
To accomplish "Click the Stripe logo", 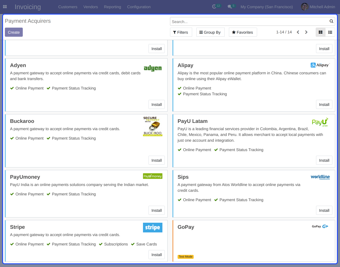I will [153, 227].
